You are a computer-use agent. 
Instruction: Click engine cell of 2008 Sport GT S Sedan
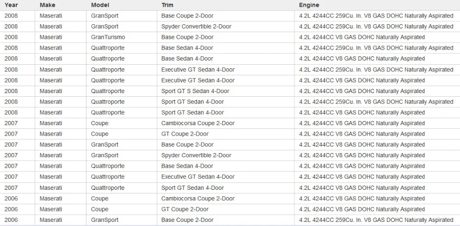click(362, 91)
